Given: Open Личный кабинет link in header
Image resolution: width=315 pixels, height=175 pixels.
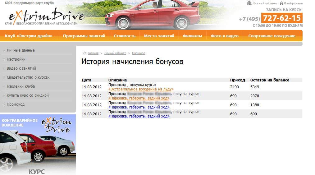Looking at the screenshot, I should click(x=265, y=3).
